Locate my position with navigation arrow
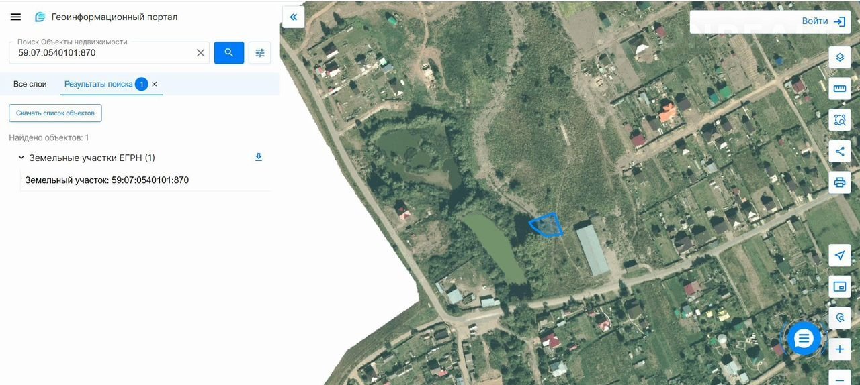 click(x=840, y=256)
